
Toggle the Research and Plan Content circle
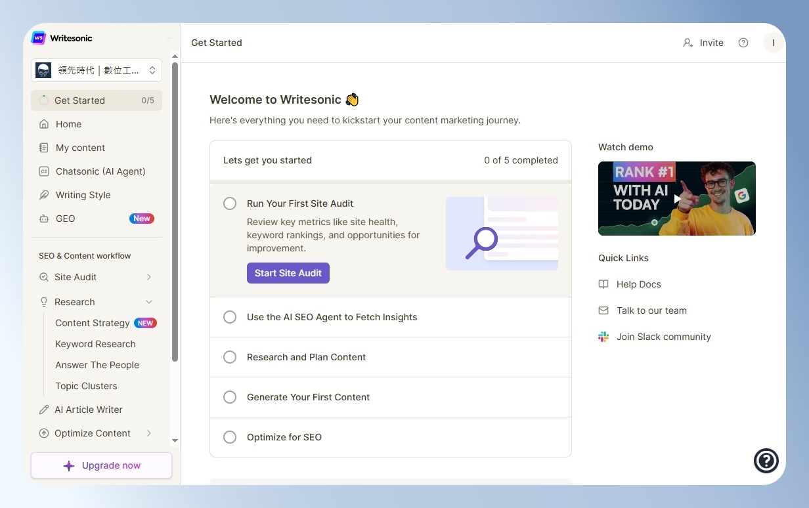point(230,357)
